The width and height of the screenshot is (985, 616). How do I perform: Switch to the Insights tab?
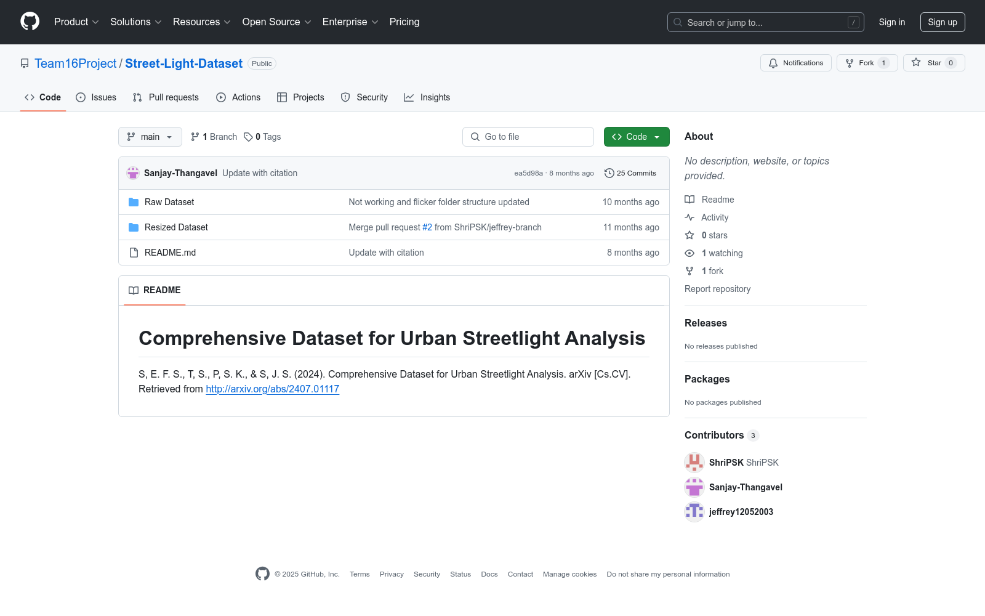coord(427,97)
